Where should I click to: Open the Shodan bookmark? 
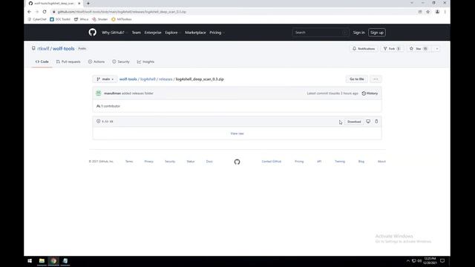(100, 19)
